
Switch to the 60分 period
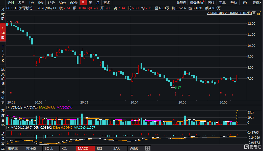pos(74,3)
